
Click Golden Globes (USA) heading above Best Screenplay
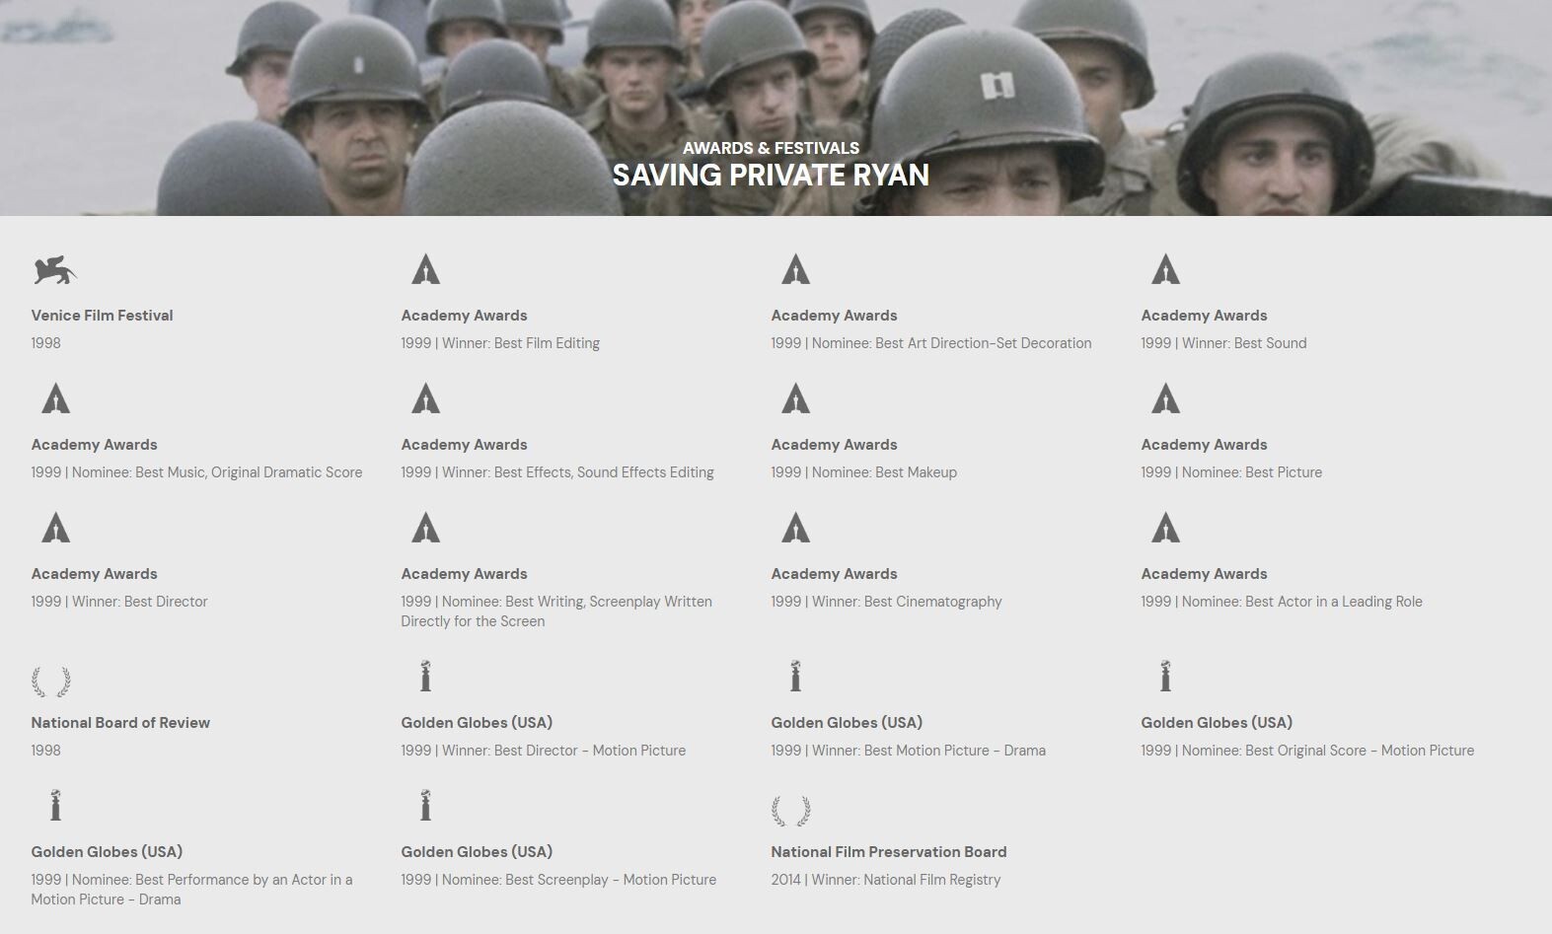click(x=477, y=852)
